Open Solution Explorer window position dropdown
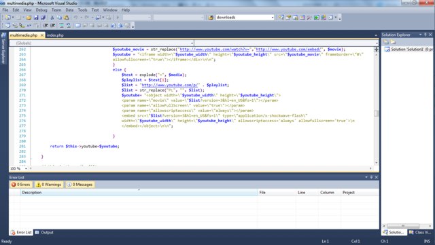 point(420,35)
